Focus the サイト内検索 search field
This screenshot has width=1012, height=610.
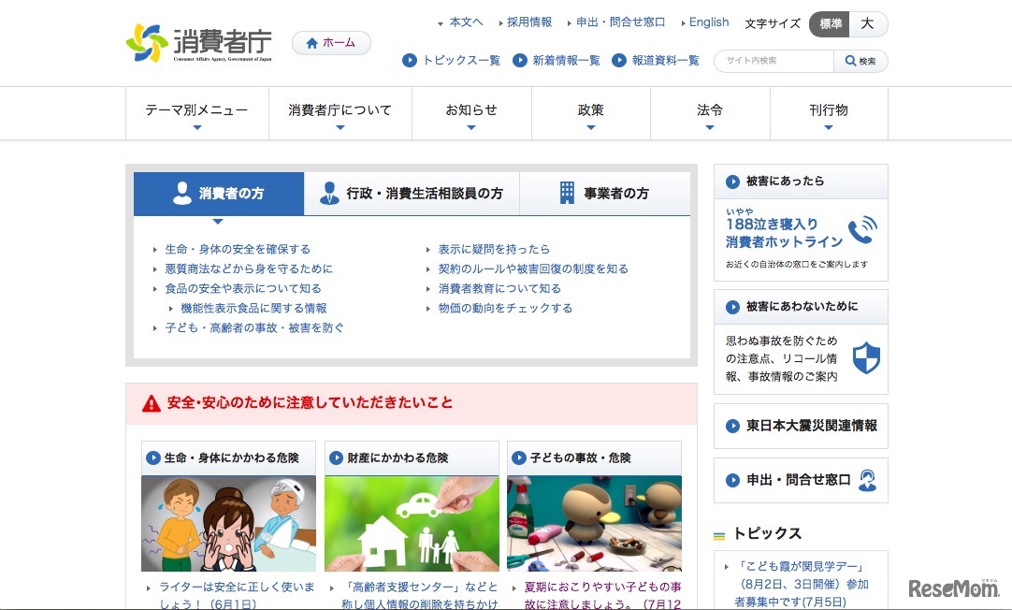[774, 61]
